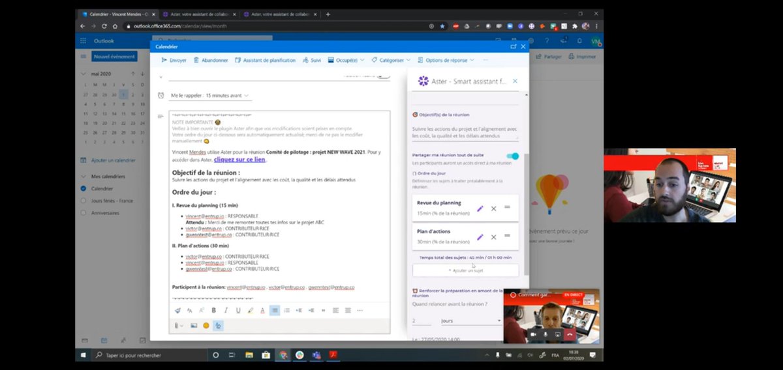Pick the text highlight color tool
Viewport: 783px width, 370px height.
point(250,310)
